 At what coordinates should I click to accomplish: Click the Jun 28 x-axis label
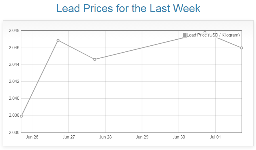tap(105, 137)
